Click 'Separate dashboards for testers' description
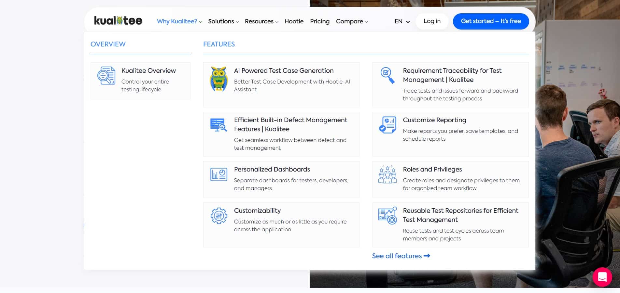 point(291,184)
